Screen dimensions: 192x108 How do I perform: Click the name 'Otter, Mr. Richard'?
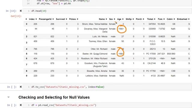(99, 49)
